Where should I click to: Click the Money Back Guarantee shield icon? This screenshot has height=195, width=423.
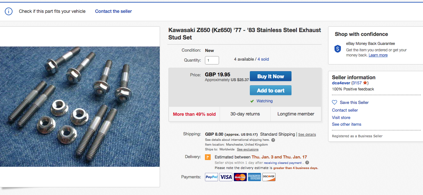[x=338, y=49]
